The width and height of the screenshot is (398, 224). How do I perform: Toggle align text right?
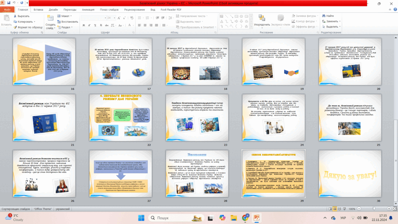click(x=151, y=25)
